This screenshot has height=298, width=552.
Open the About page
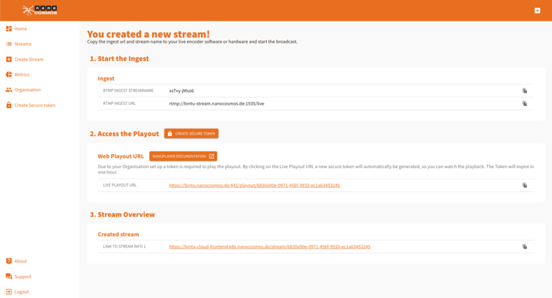(20, 261)
